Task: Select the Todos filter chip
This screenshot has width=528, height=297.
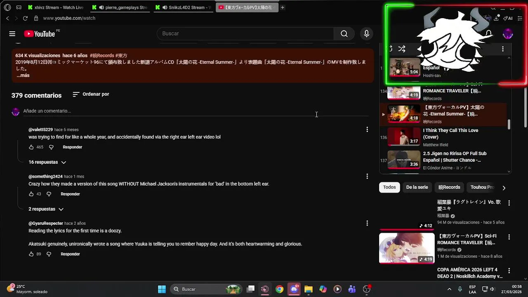Action: [x=389, y=187]
